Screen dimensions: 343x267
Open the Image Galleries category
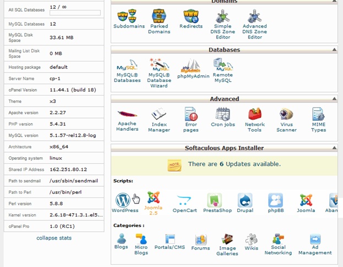(x=227, y=244)
